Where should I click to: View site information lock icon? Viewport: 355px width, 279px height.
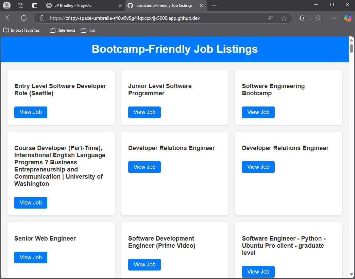click(42, 18)
